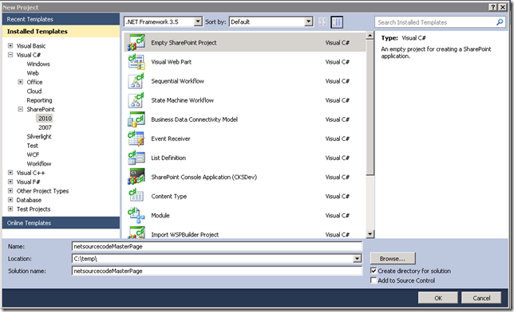
Task: Switch to medium icons view
Action: pos(337,22)
